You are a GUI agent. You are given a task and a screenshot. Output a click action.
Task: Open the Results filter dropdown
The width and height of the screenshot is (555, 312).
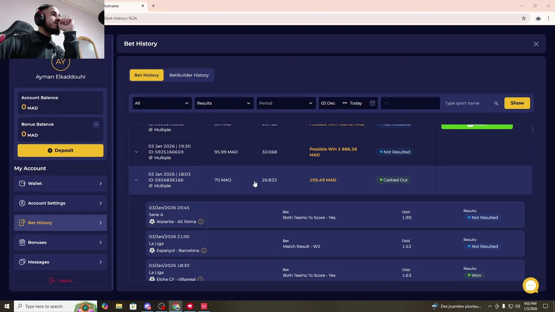tap(224, 103)
